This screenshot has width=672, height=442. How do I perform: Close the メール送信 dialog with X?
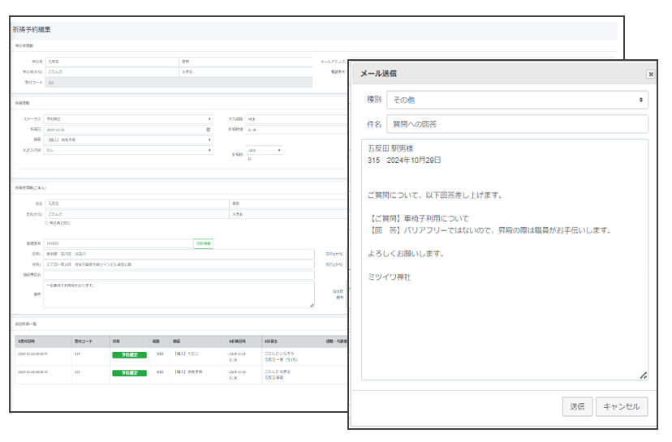coord(650,74)
